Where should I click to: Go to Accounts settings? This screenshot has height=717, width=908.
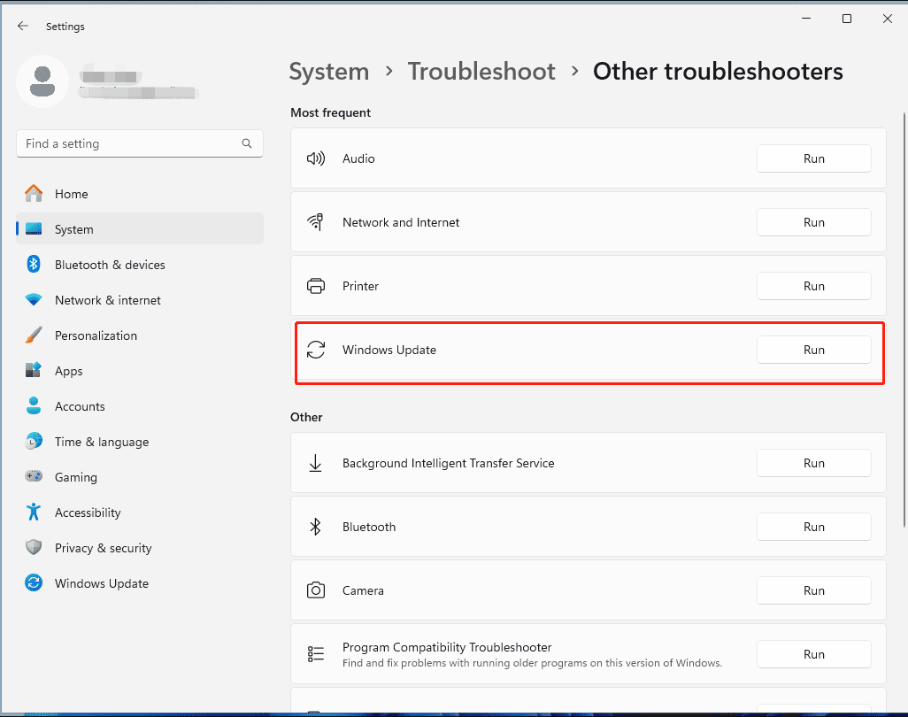(x=140, y=406)
